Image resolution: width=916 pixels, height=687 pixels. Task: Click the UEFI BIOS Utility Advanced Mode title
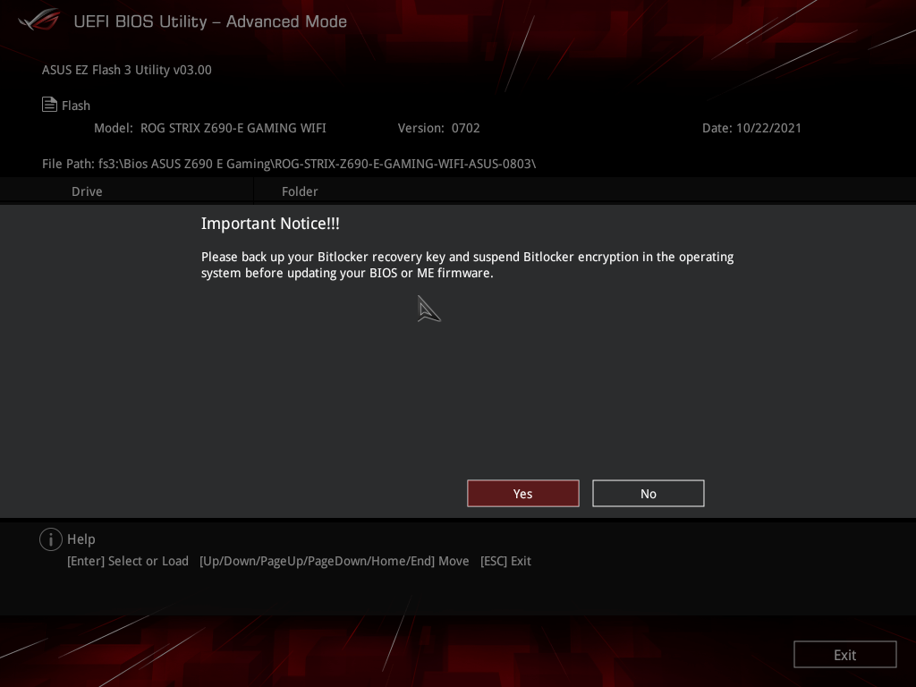(x=210, y=21)
